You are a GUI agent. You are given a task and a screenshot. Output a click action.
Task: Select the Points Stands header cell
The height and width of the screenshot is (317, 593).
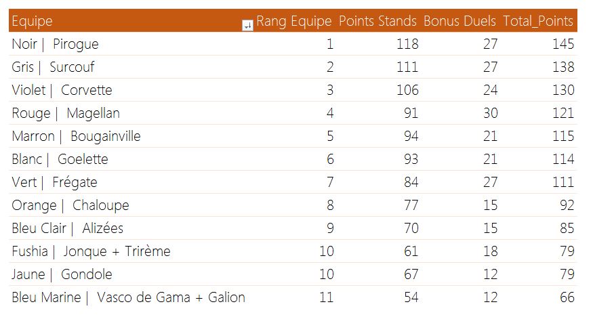pyautogui.click(x=377, y=21)
